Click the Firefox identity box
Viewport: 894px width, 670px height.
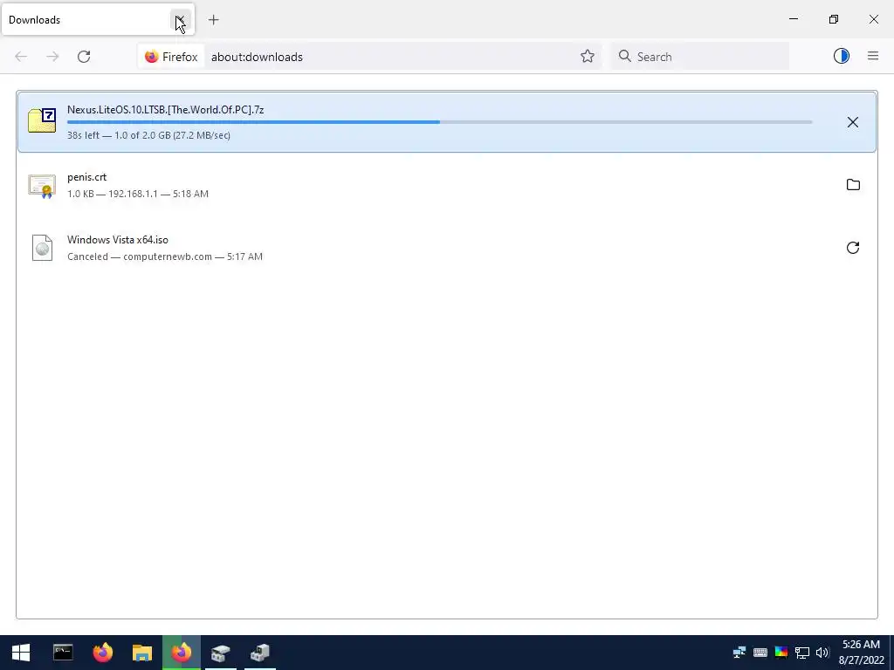point(171,57)
